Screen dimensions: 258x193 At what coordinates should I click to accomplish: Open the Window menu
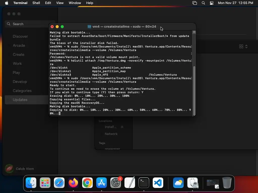(75, 3)
